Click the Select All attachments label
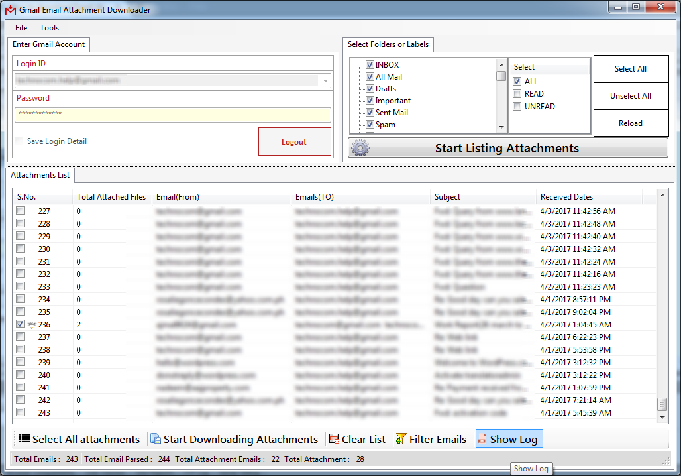The image size is (681, 476). (x=86, y=439)
